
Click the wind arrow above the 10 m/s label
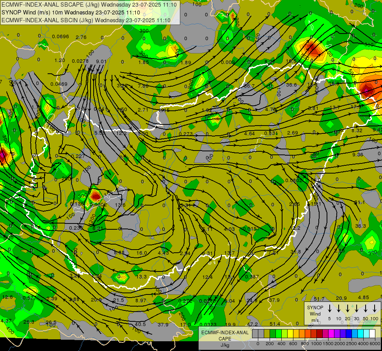coord(338,308)
